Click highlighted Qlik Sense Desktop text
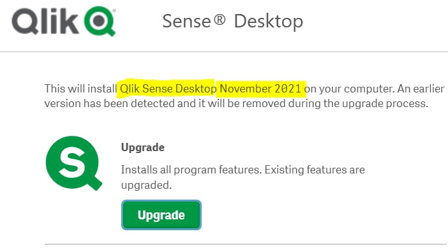Viewport: 448px width, 250px height. [168, 89]
